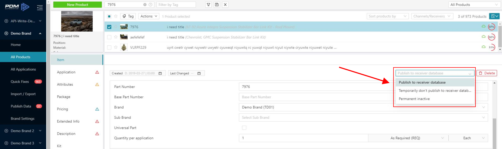Open the Created date calendar icon
Image resolution: width=502 pixels, height=149 pixels.
point(160,73)
